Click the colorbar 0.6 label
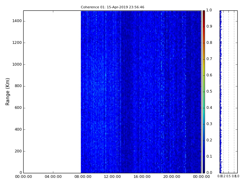 (x=209, y=75)
